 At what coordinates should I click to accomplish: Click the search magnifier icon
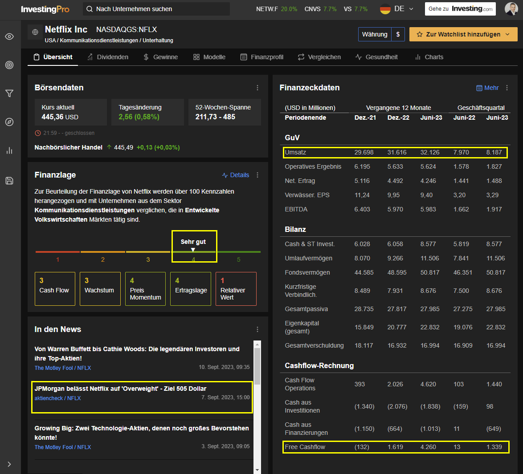(x=90, y=9)
